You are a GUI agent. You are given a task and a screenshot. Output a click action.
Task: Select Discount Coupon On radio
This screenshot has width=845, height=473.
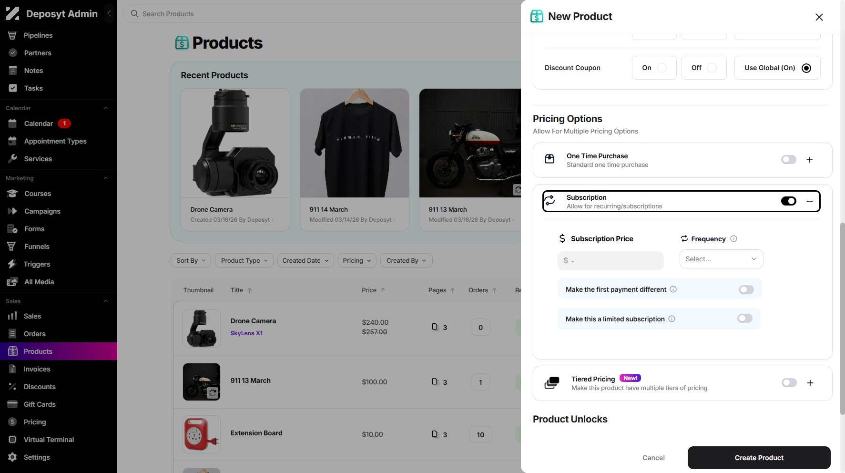(662, 68)
